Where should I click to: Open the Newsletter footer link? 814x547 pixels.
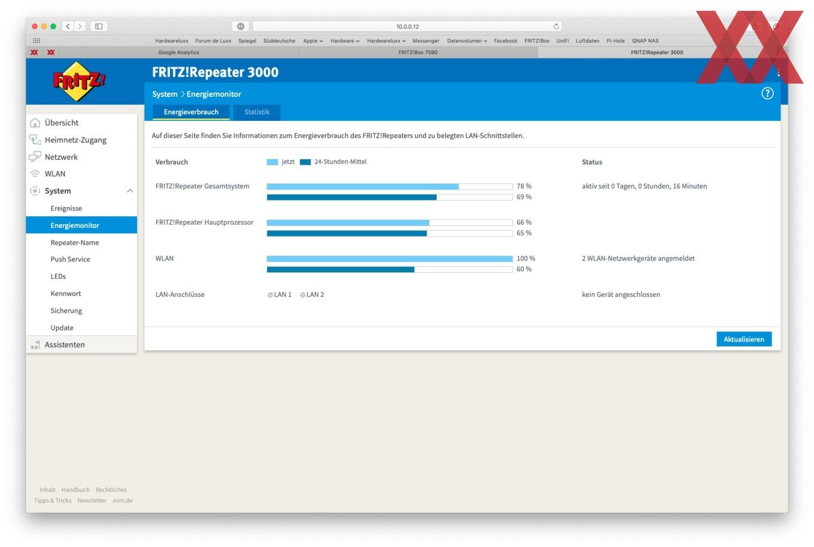[92, 500]
